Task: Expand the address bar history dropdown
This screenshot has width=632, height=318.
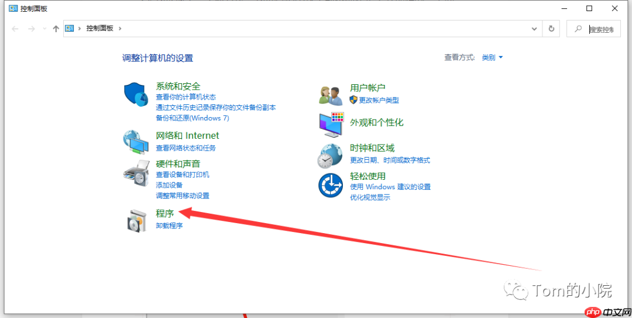Action: click(534, 29)
